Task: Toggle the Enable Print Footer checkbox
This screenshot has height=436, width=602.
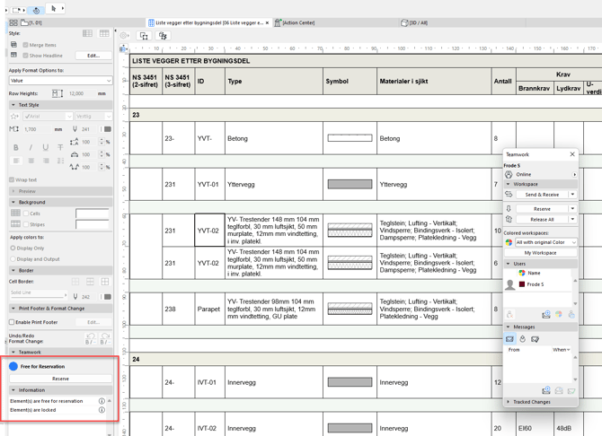Action: click(12, 322)
